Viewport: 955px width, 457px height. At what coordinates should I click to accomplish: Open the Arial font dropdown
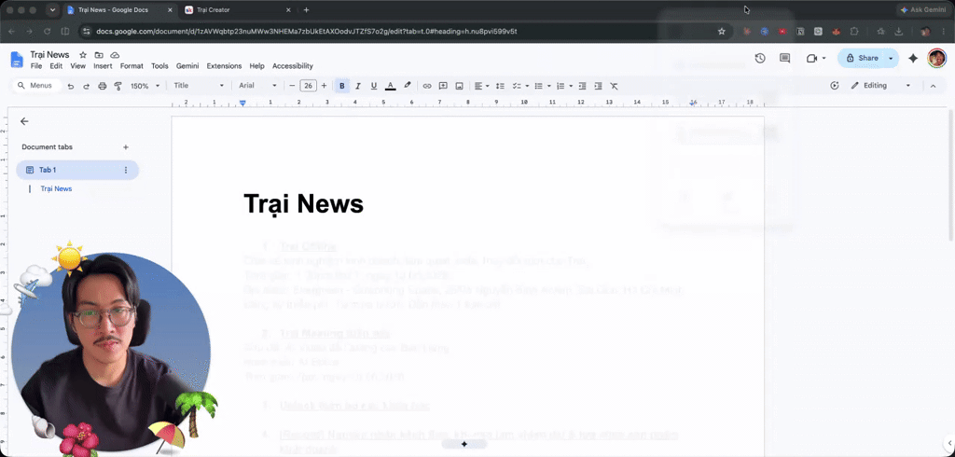257,86
